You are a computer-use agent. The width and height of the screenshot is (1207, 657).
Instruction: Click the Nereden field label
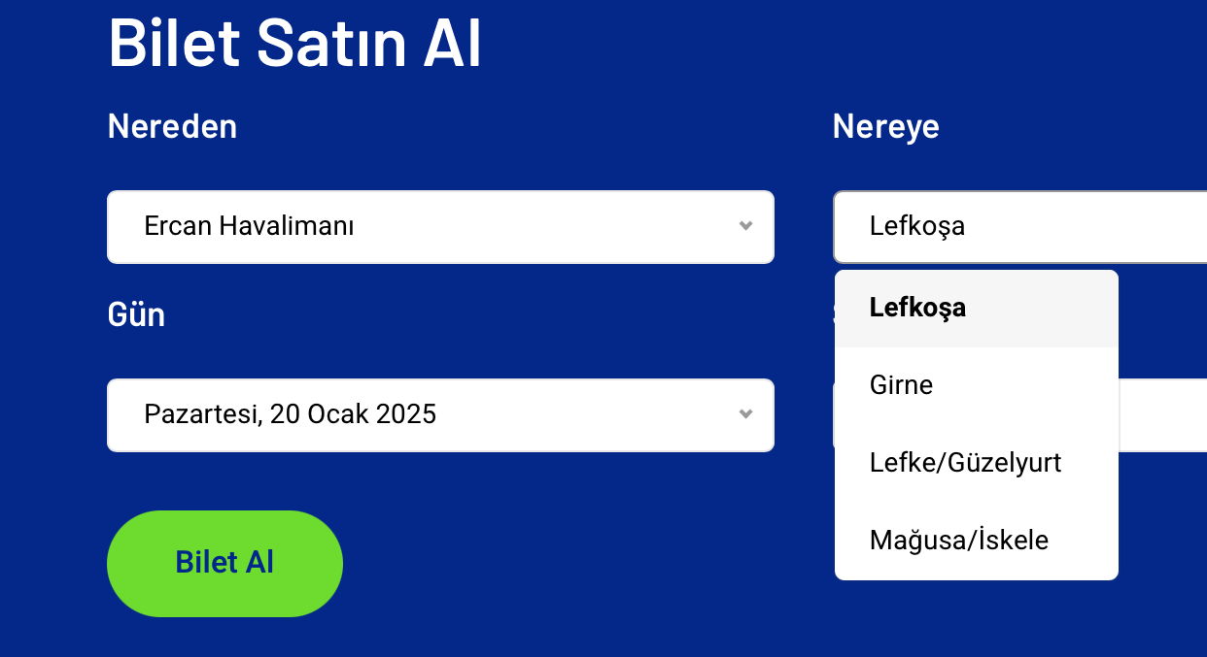pos(172,126)
